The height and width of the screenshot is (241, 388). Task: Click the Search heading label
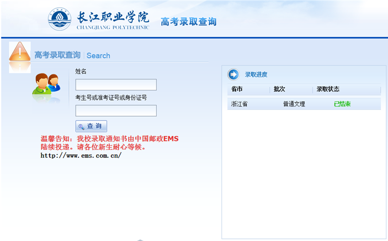[x=98, y=55]
